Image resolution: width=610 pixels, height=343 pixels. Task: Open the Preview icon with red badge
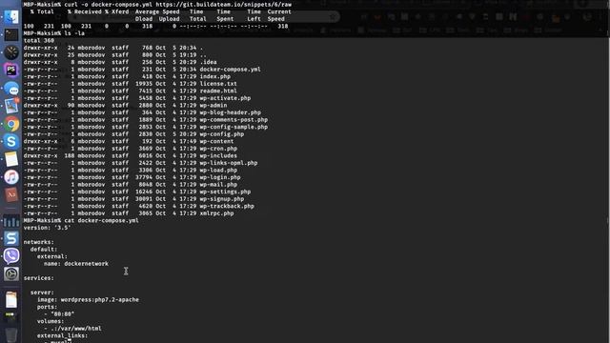pos(11,106)
